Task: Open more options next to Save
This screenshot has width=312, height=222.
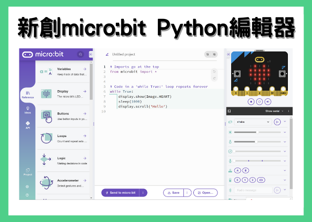Action: (187, 193)
